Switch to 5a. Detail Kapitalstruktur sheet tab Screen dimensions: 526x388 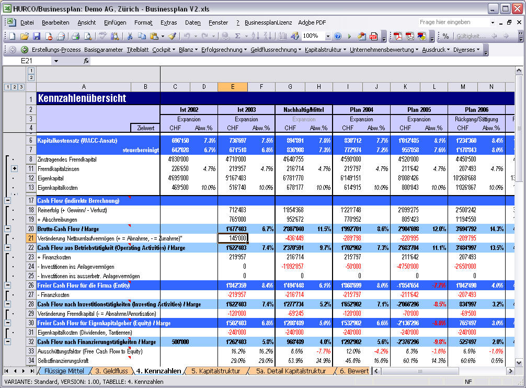point(291,371)
